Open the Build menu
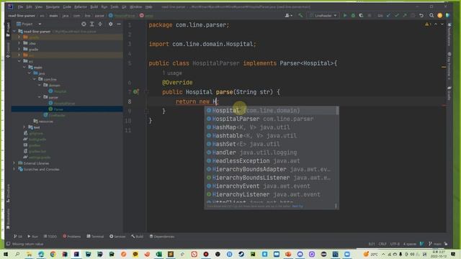461x259 pixels. click(x=94, y=6)
